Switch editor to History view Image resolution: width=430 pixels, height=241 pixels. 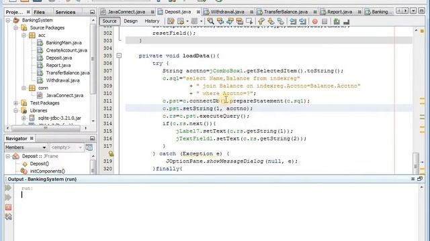(152, 21)
